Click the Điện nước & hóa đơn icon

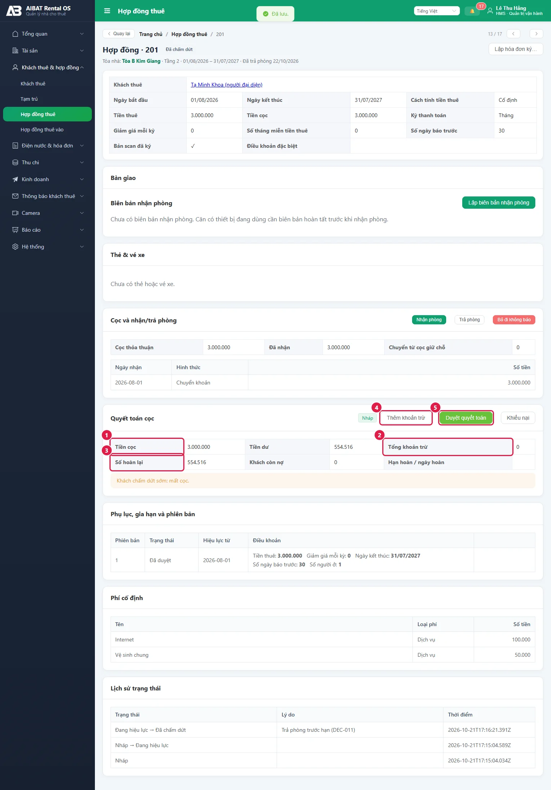click(x=15, y=146)
